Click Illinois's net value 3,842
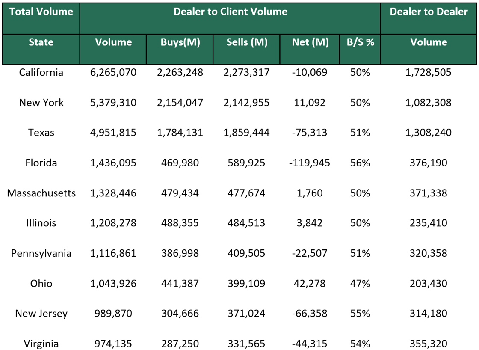 310,223
